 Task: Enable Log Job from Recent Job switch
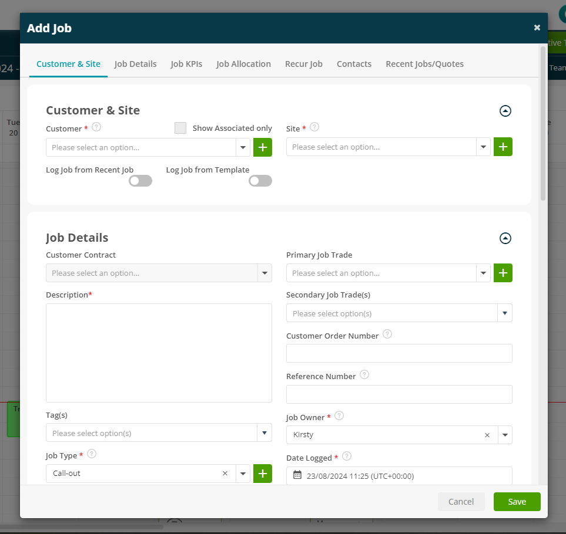pyautogui.click(x=140, y=181)
